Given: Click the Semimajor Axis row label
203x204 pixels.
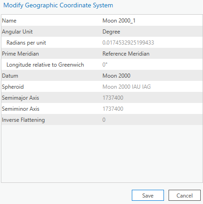Looking at the screenshot, I should (x=21, y=98).
